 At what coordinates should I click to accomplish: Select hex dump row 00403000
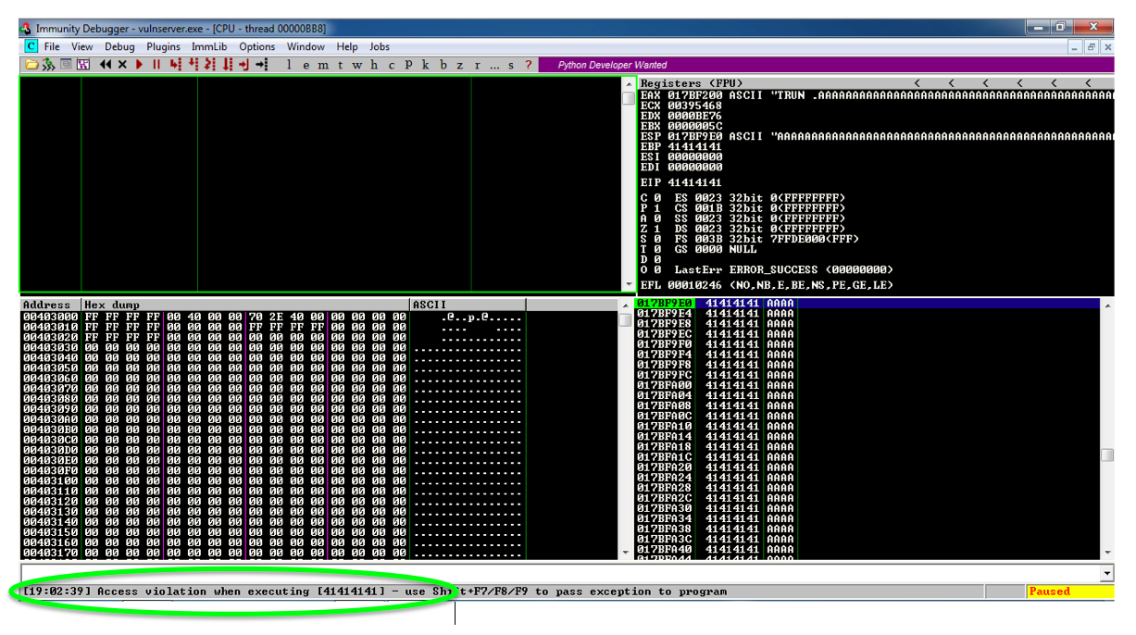point(272,317)
